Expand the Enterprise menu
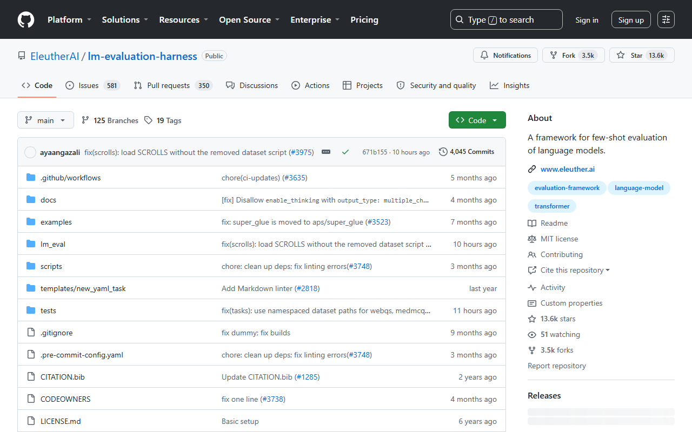 pyautogui.click(x=315, y=20)
